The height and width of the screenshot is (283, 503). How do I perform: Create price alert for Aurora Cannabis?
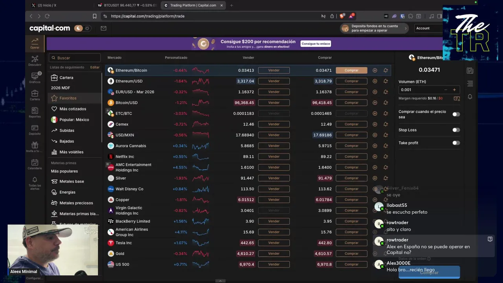pos(386,146)
